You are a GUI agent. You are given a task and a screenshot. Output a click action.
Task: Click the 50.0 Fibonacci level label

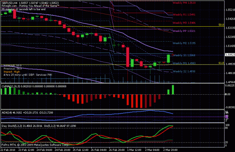(221, 25)
